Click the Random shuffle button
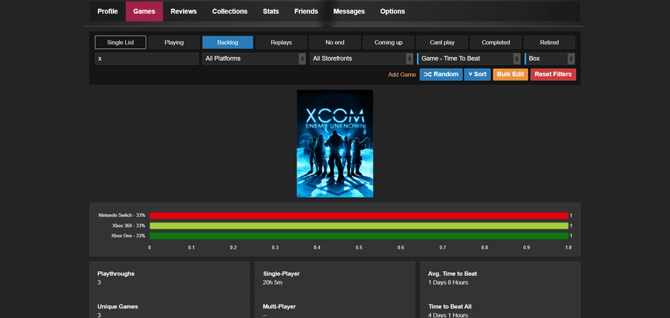670x318 pixels. coord(440,74)
